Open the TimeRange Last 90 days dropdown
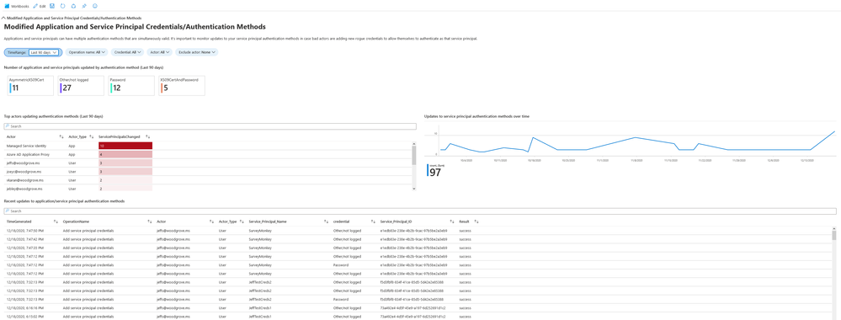 [44, 52]
